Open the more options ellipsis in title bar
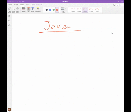 tap(23, 2)
